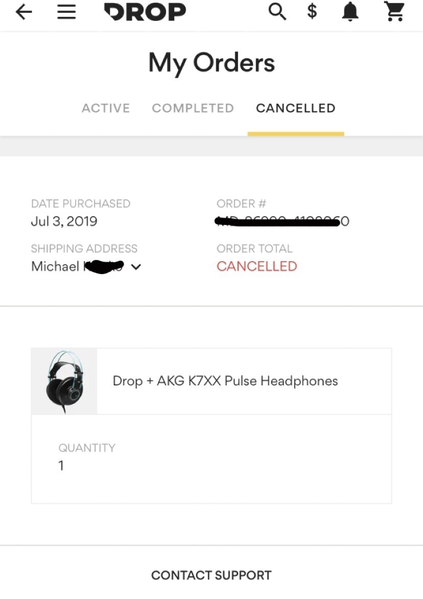Open the hamburger menu
Viewport: 423px width, 599px height.
point(66,12)
